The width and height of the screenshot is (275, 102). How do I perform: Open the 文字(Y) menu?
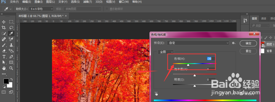tap(63, 2)
